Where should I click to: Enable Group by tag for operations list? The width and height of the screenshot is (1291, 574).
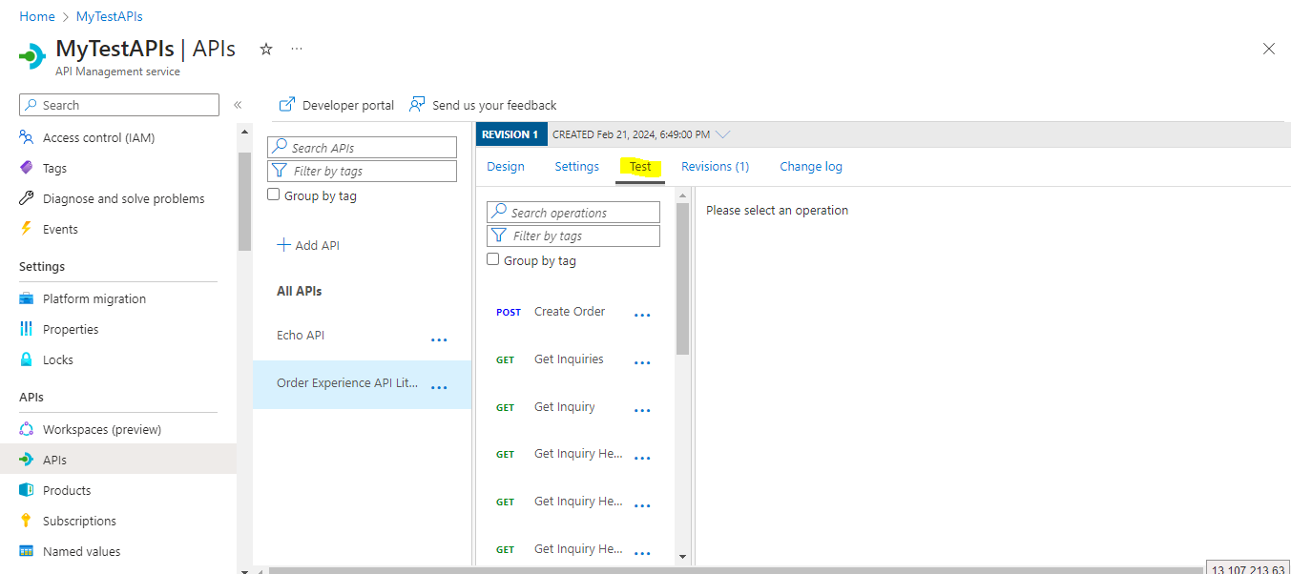click(493, 259)
